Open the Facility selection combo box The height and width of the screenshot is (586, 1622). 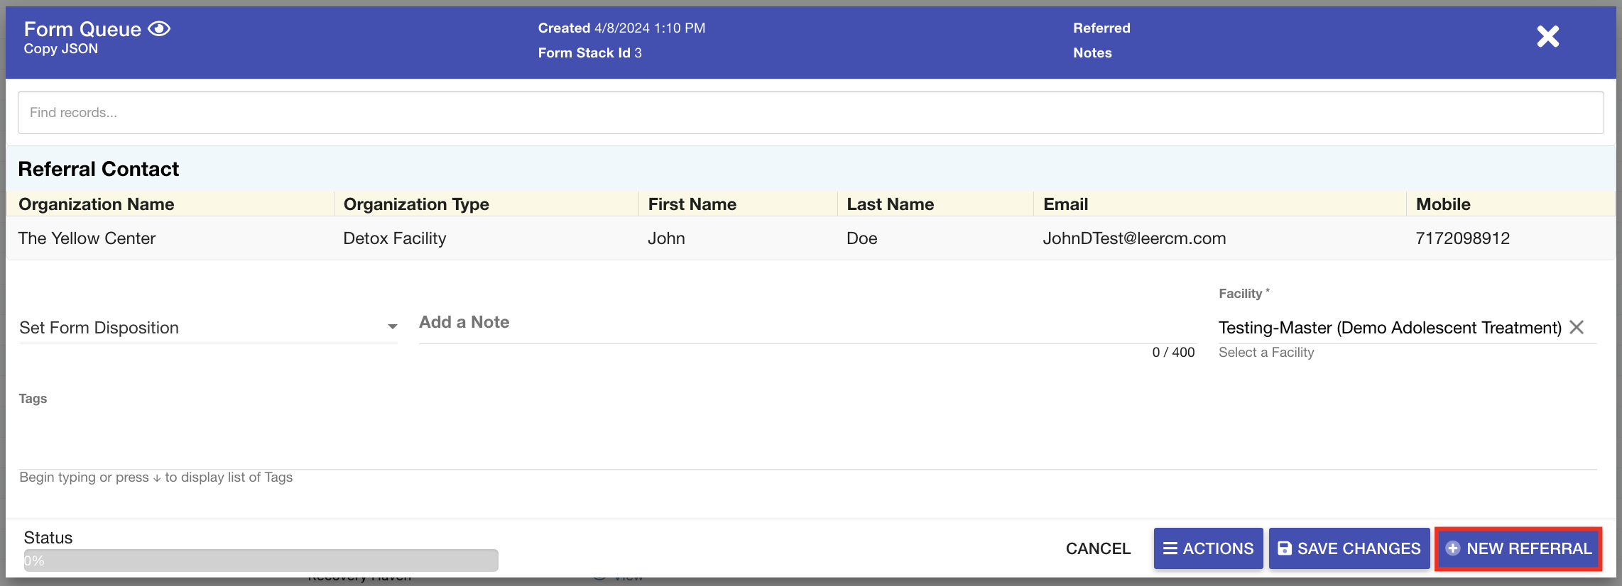(1388, 328)
